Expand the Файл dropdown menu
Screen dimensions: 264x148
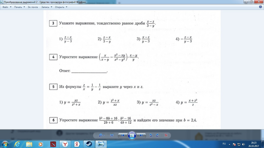pos(7,7)
